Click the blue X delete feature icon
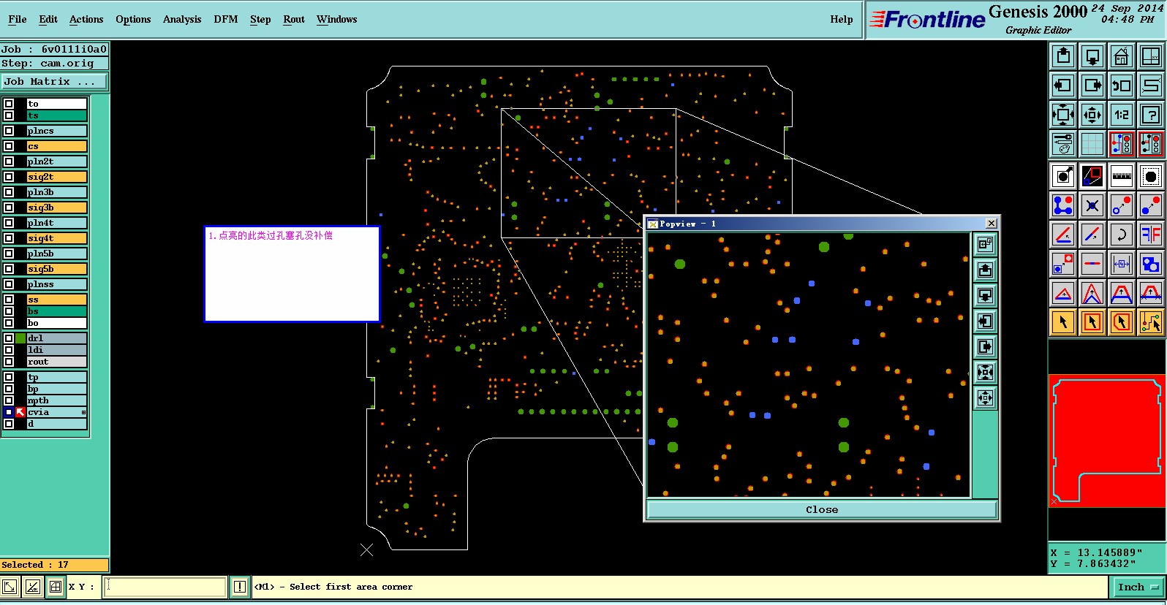The width and height of the screenshot is (1167, 605). pyautogui.click(x=1092, y=205)
